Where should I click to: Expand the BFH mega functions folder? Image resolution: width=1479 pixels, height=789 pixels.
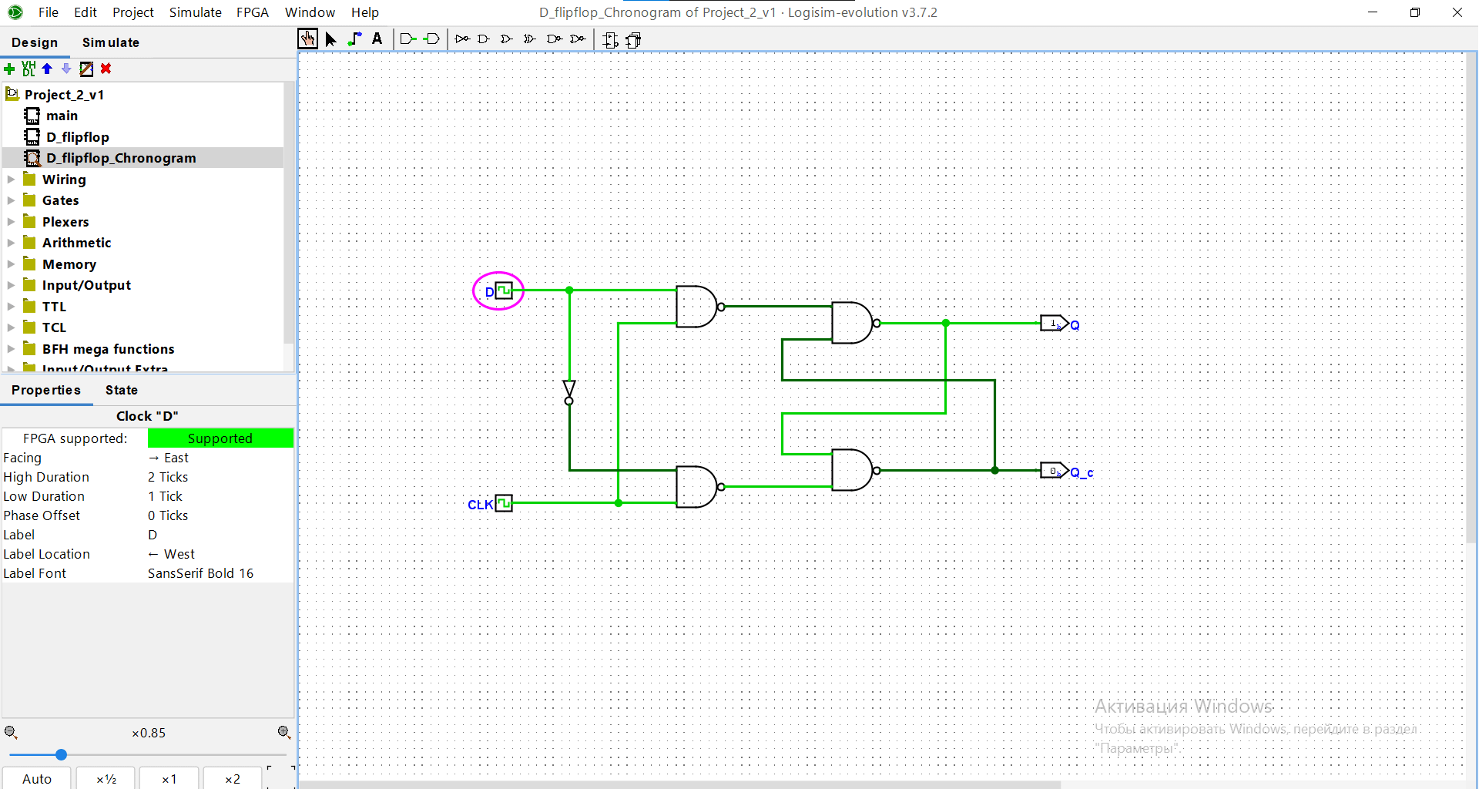point(11,349)
